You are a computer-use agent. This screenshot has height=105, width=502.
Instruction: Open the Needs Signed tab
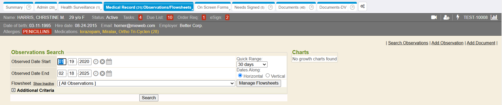[249, 7]
